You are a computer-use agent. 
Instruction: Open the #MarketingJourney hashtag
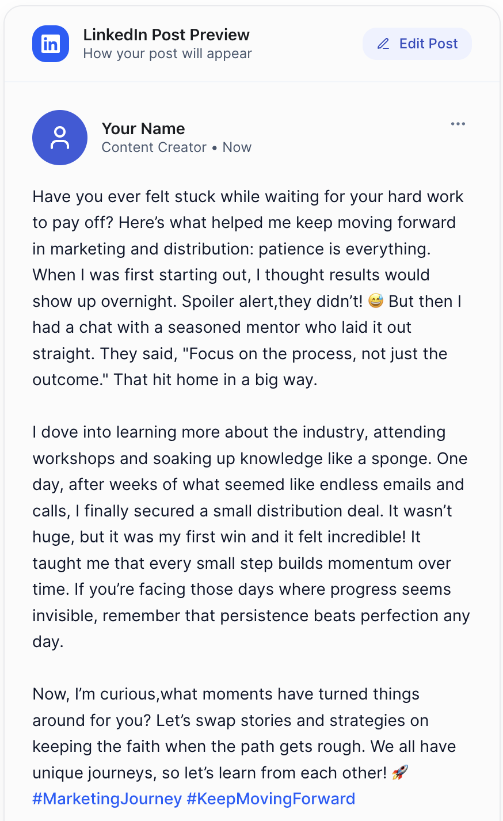tap(107, 799)
